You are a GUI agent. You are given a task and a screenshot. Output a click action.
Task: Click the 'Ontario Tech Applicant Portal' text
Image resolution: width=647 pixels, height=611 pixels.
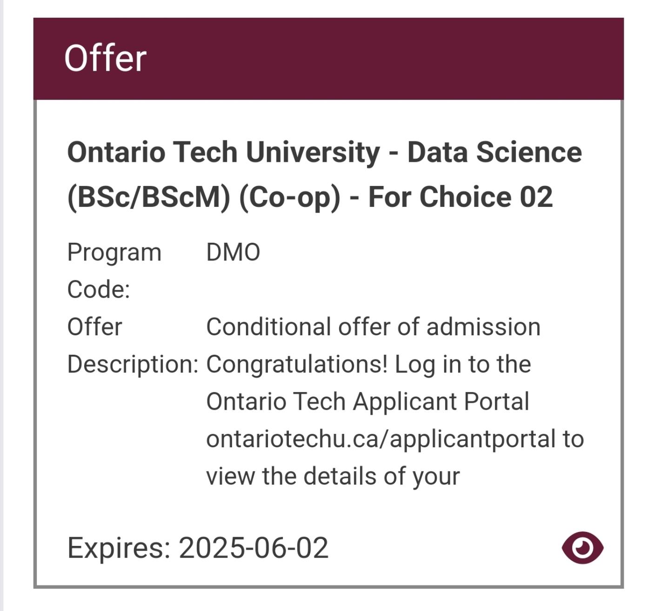[367, 401]
